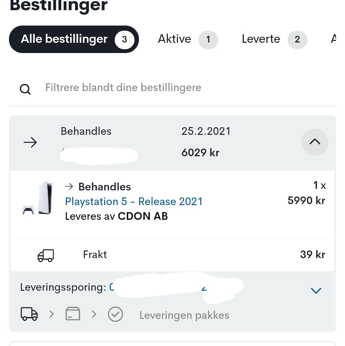Click the truck step in delivery tracking

tap(29, 314)
